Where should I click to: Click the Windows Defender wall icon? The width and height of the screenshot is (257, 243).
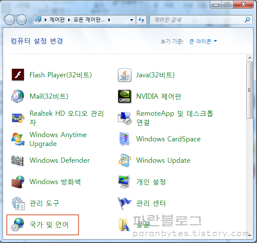click(x=18, y=161)
